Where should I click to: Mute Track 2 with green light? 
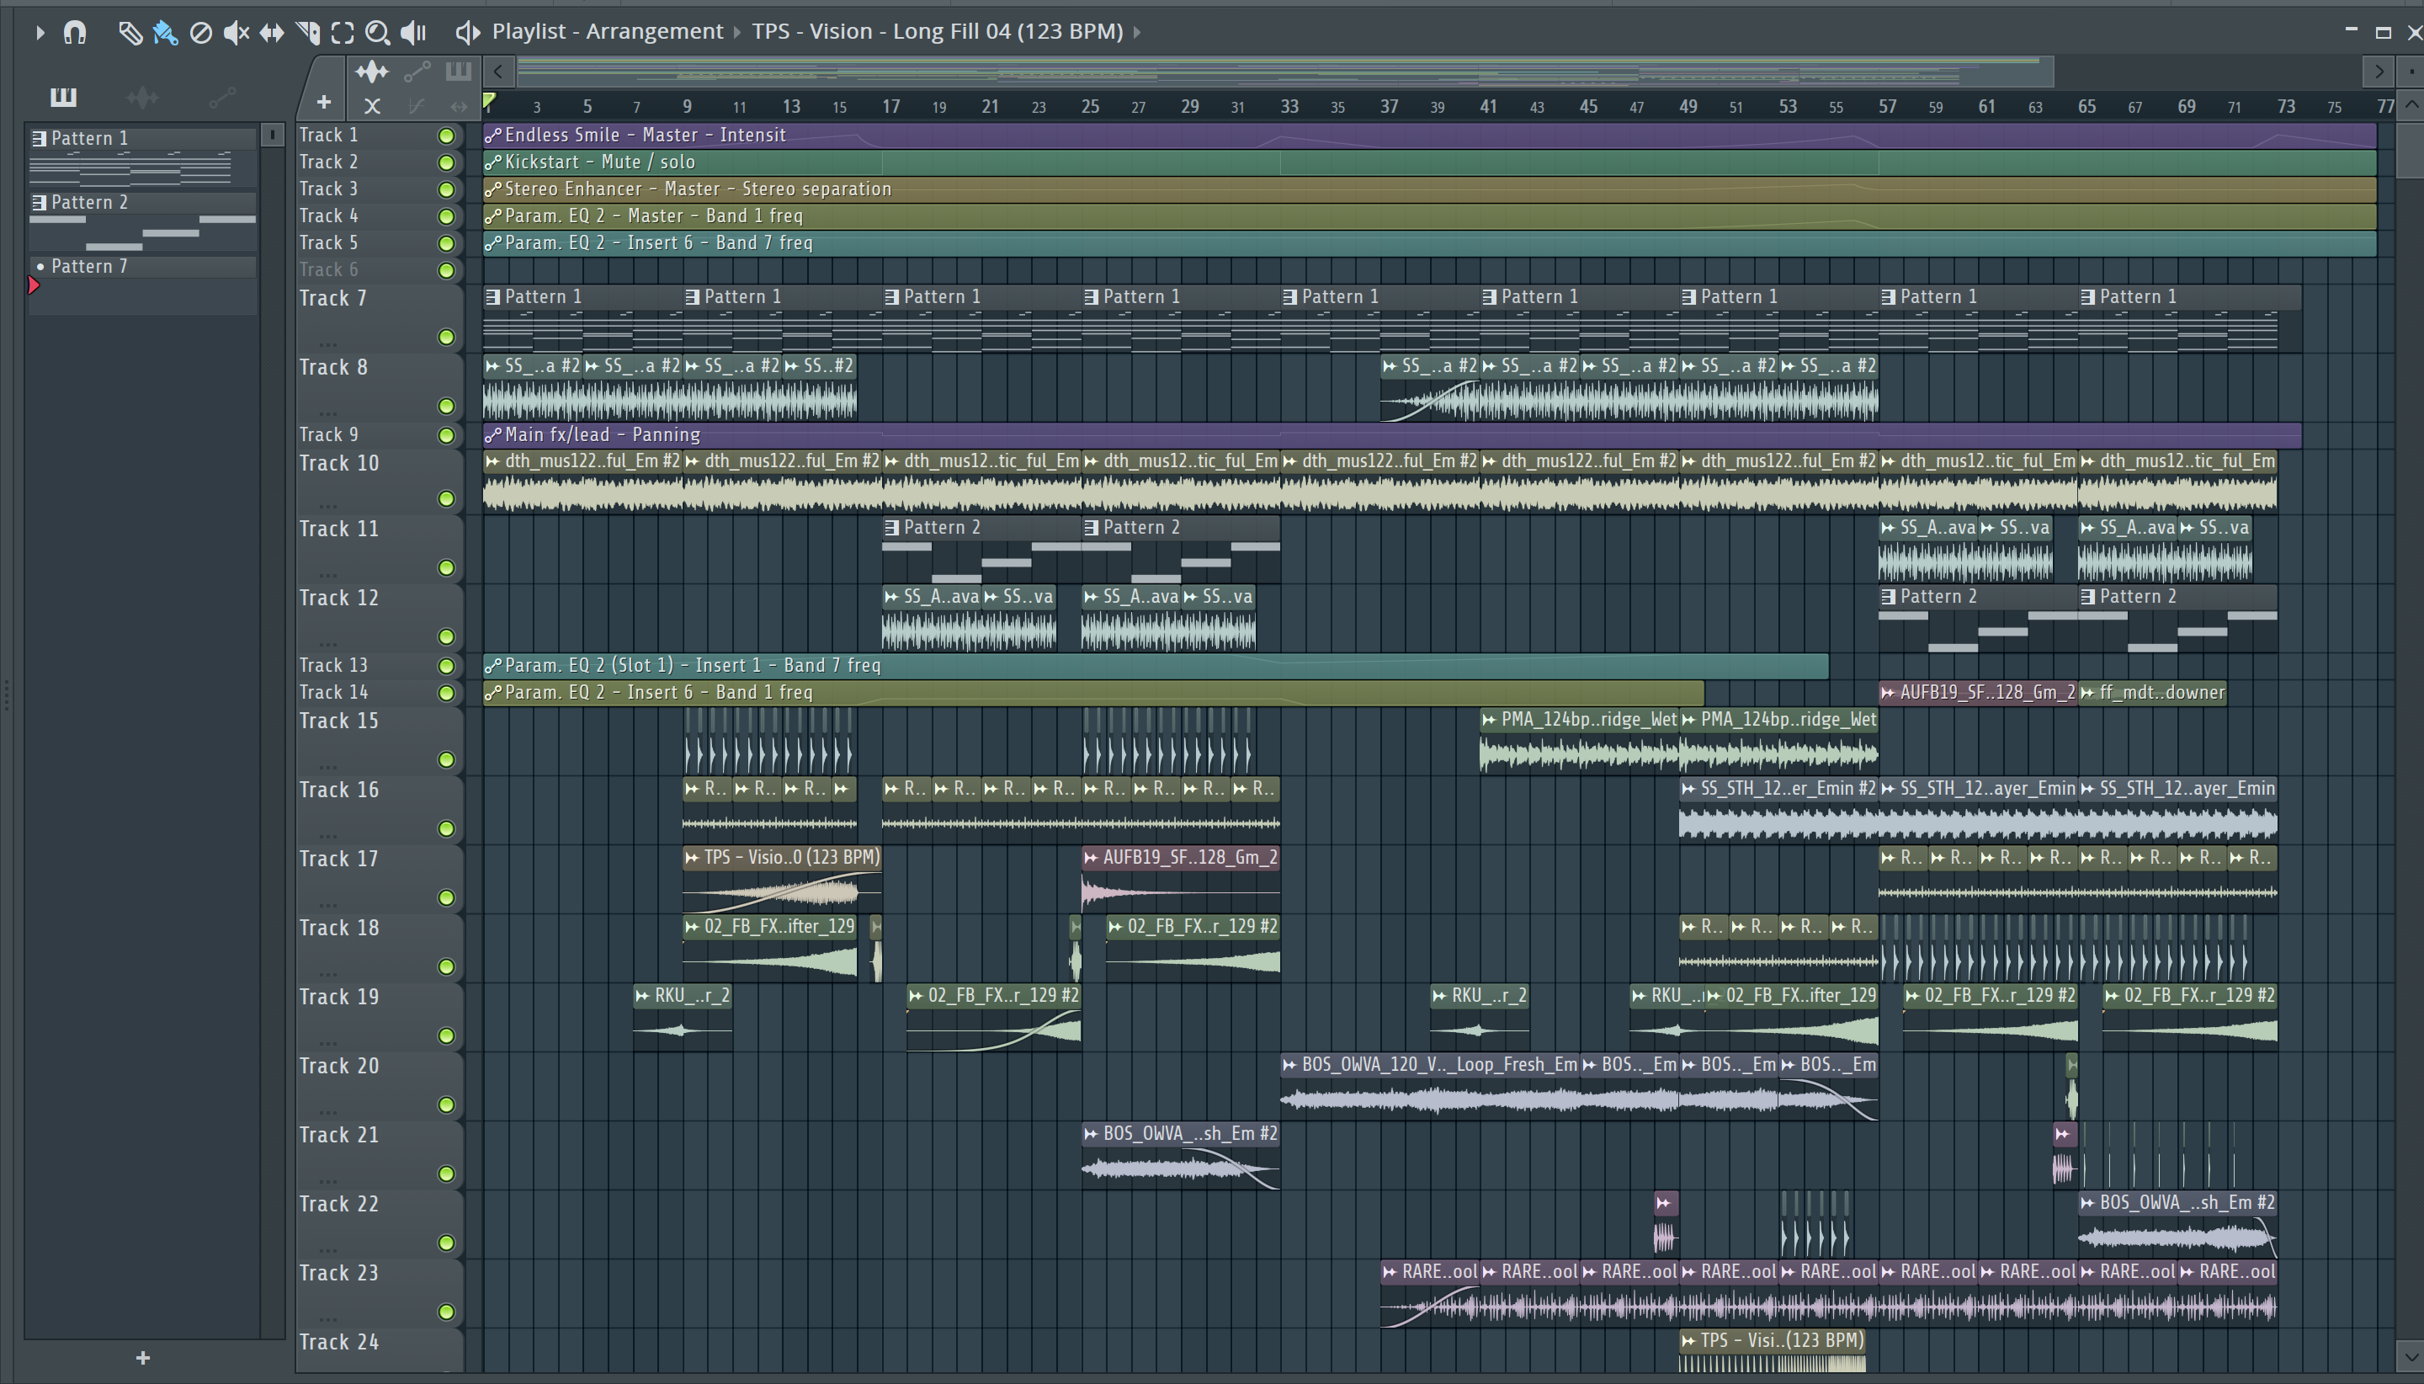pos(445,162)
